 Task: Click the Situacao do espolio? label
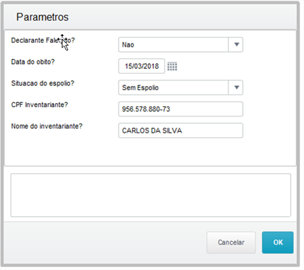tap(42, 83)
